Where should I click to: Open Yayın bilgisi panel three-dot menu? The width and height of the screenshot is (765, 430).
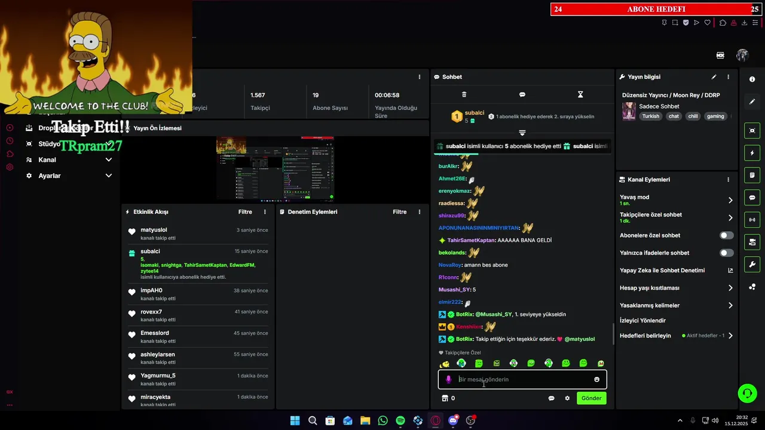point(728,77)
